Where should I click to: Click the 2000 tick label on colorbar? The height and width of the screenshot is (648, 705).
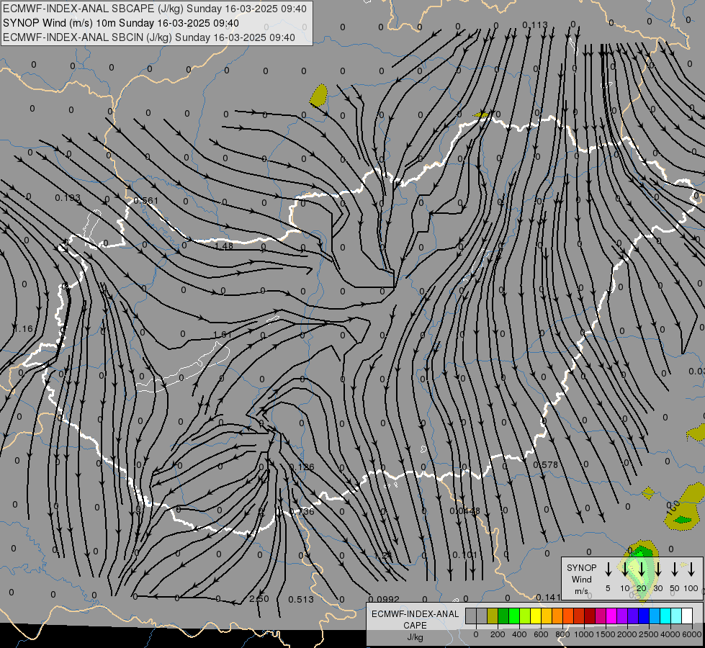[627, 634]
